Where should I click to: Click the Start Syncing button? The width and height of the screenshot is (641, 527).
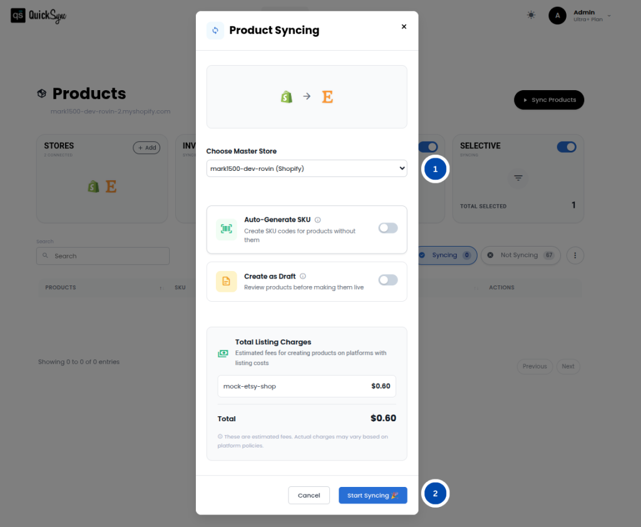(372, 494)
